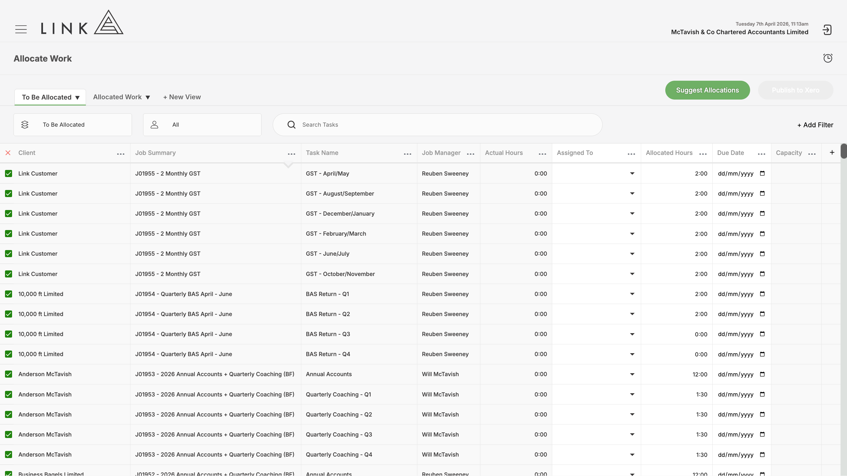The image size is (847, 476).
Task: Expand Assigned To dropdown for Quarterly Coaching - Q2
Action: (632, 414)
